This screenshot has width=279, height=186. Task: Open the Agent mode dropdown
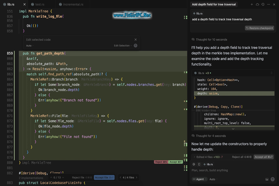[x=200, y=179]
